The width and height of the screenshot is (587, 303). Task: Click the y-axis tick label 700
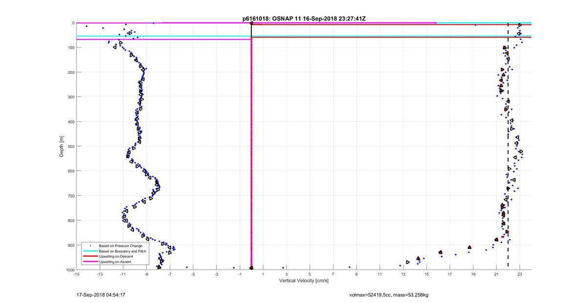(70, 196)
